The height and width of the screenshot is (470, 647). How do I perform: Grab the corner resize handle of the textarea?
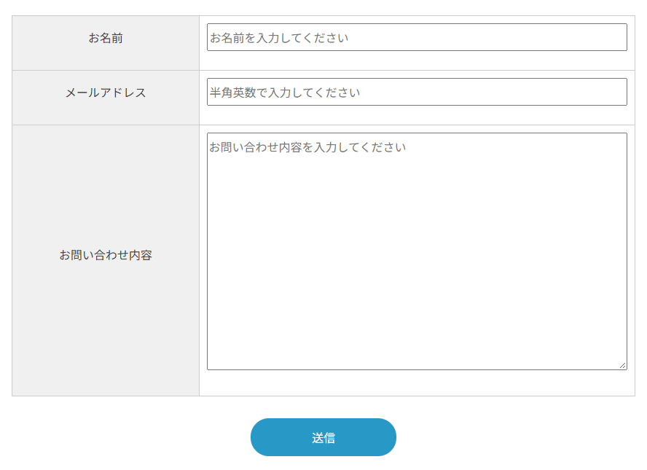623,366
